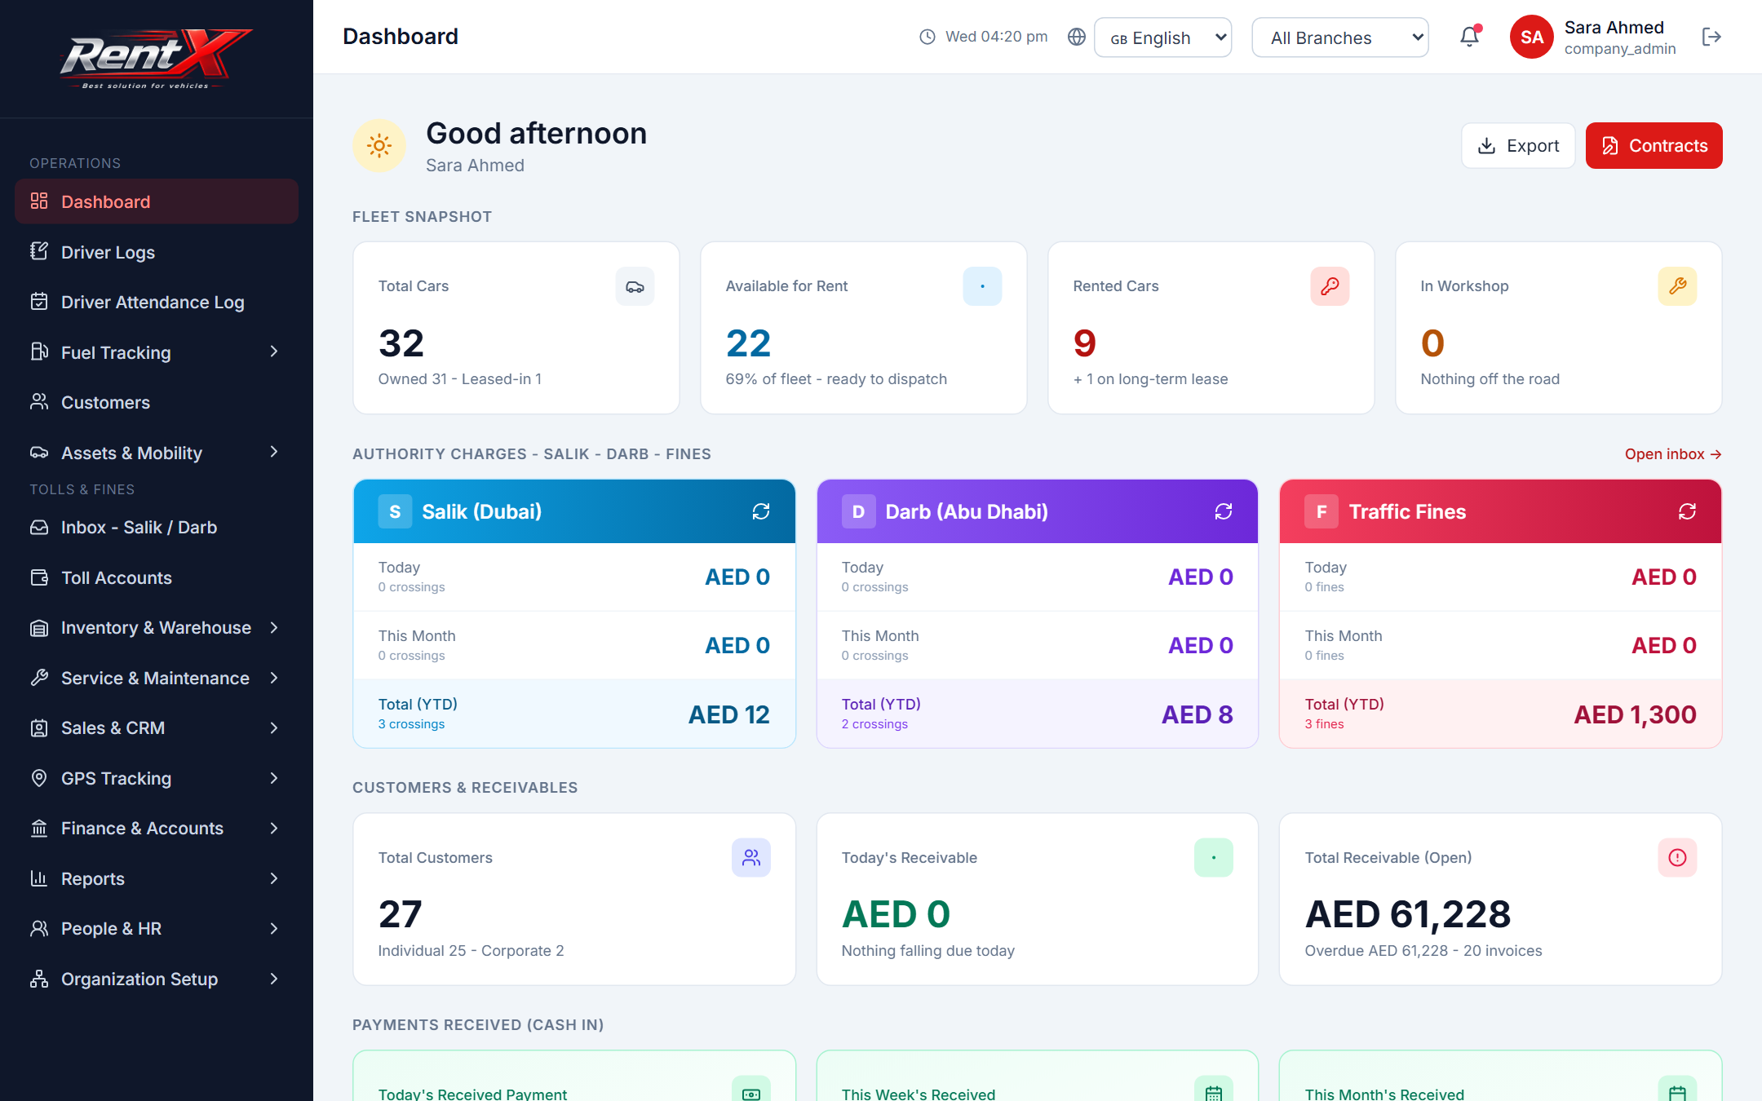Open Driver Logs page

click(x=157, y=252)
